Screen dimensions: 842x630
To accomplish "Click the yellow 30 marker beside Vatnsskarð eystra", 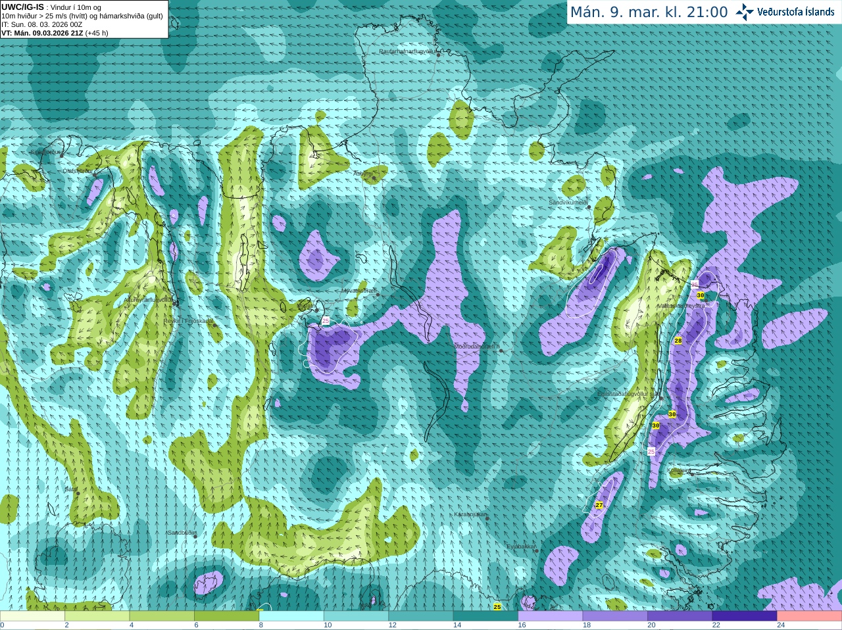I will 701,295.
